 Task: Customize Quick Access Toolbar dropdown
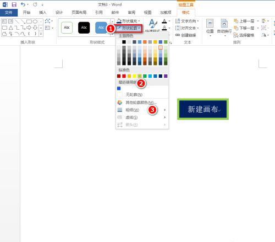pos(42,4)
